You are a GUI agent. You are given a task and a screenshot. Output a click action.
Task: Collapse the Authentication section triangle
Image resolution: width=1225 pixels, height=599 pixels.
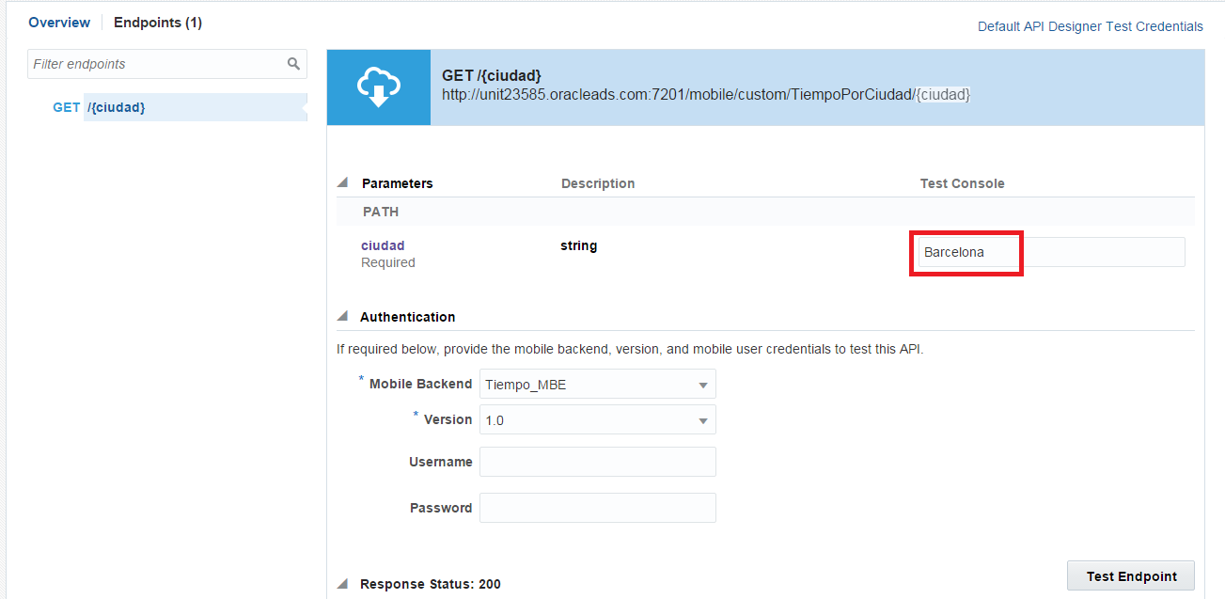click(342, 316)
